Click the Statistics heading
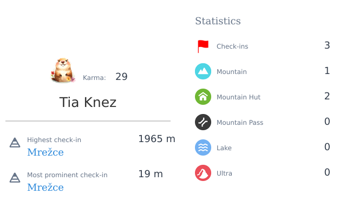 (x=218, y=21)
